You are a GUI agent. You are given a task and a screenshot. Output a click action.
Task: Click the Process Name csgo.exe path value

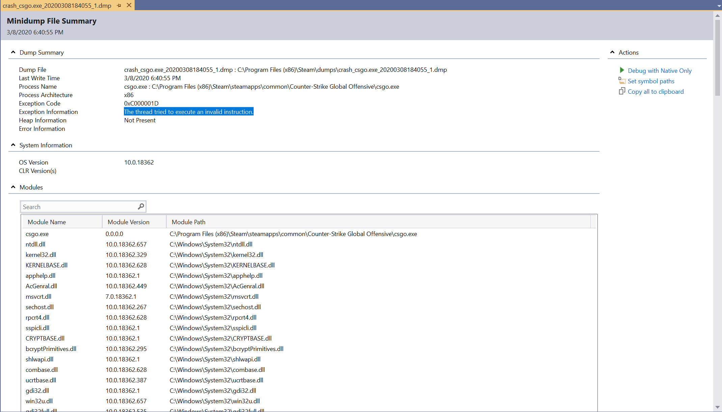(261, 86)
